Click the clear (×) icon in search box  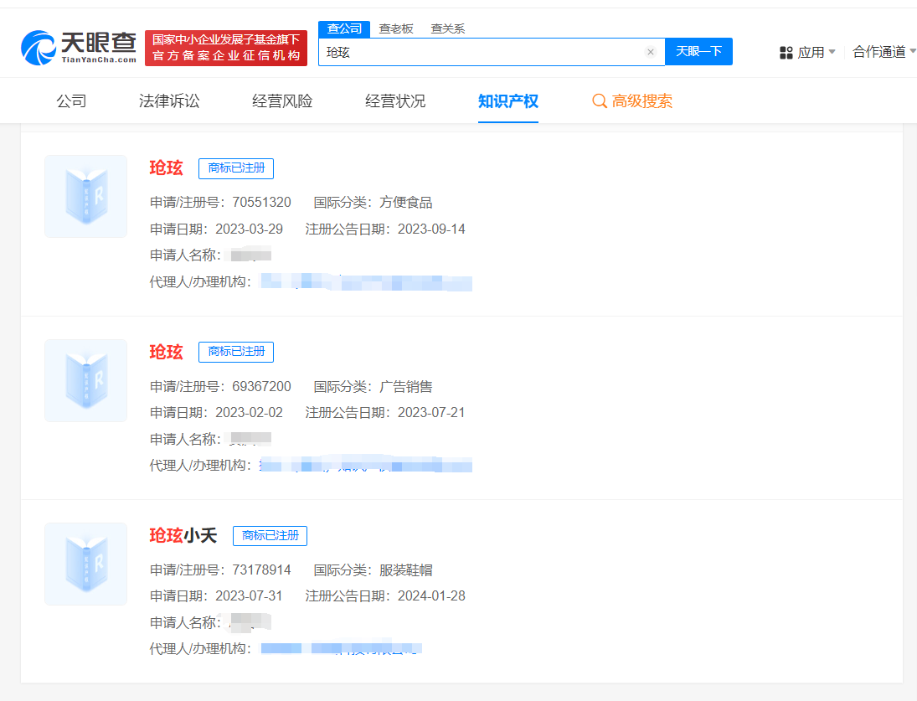coord(651,52)
